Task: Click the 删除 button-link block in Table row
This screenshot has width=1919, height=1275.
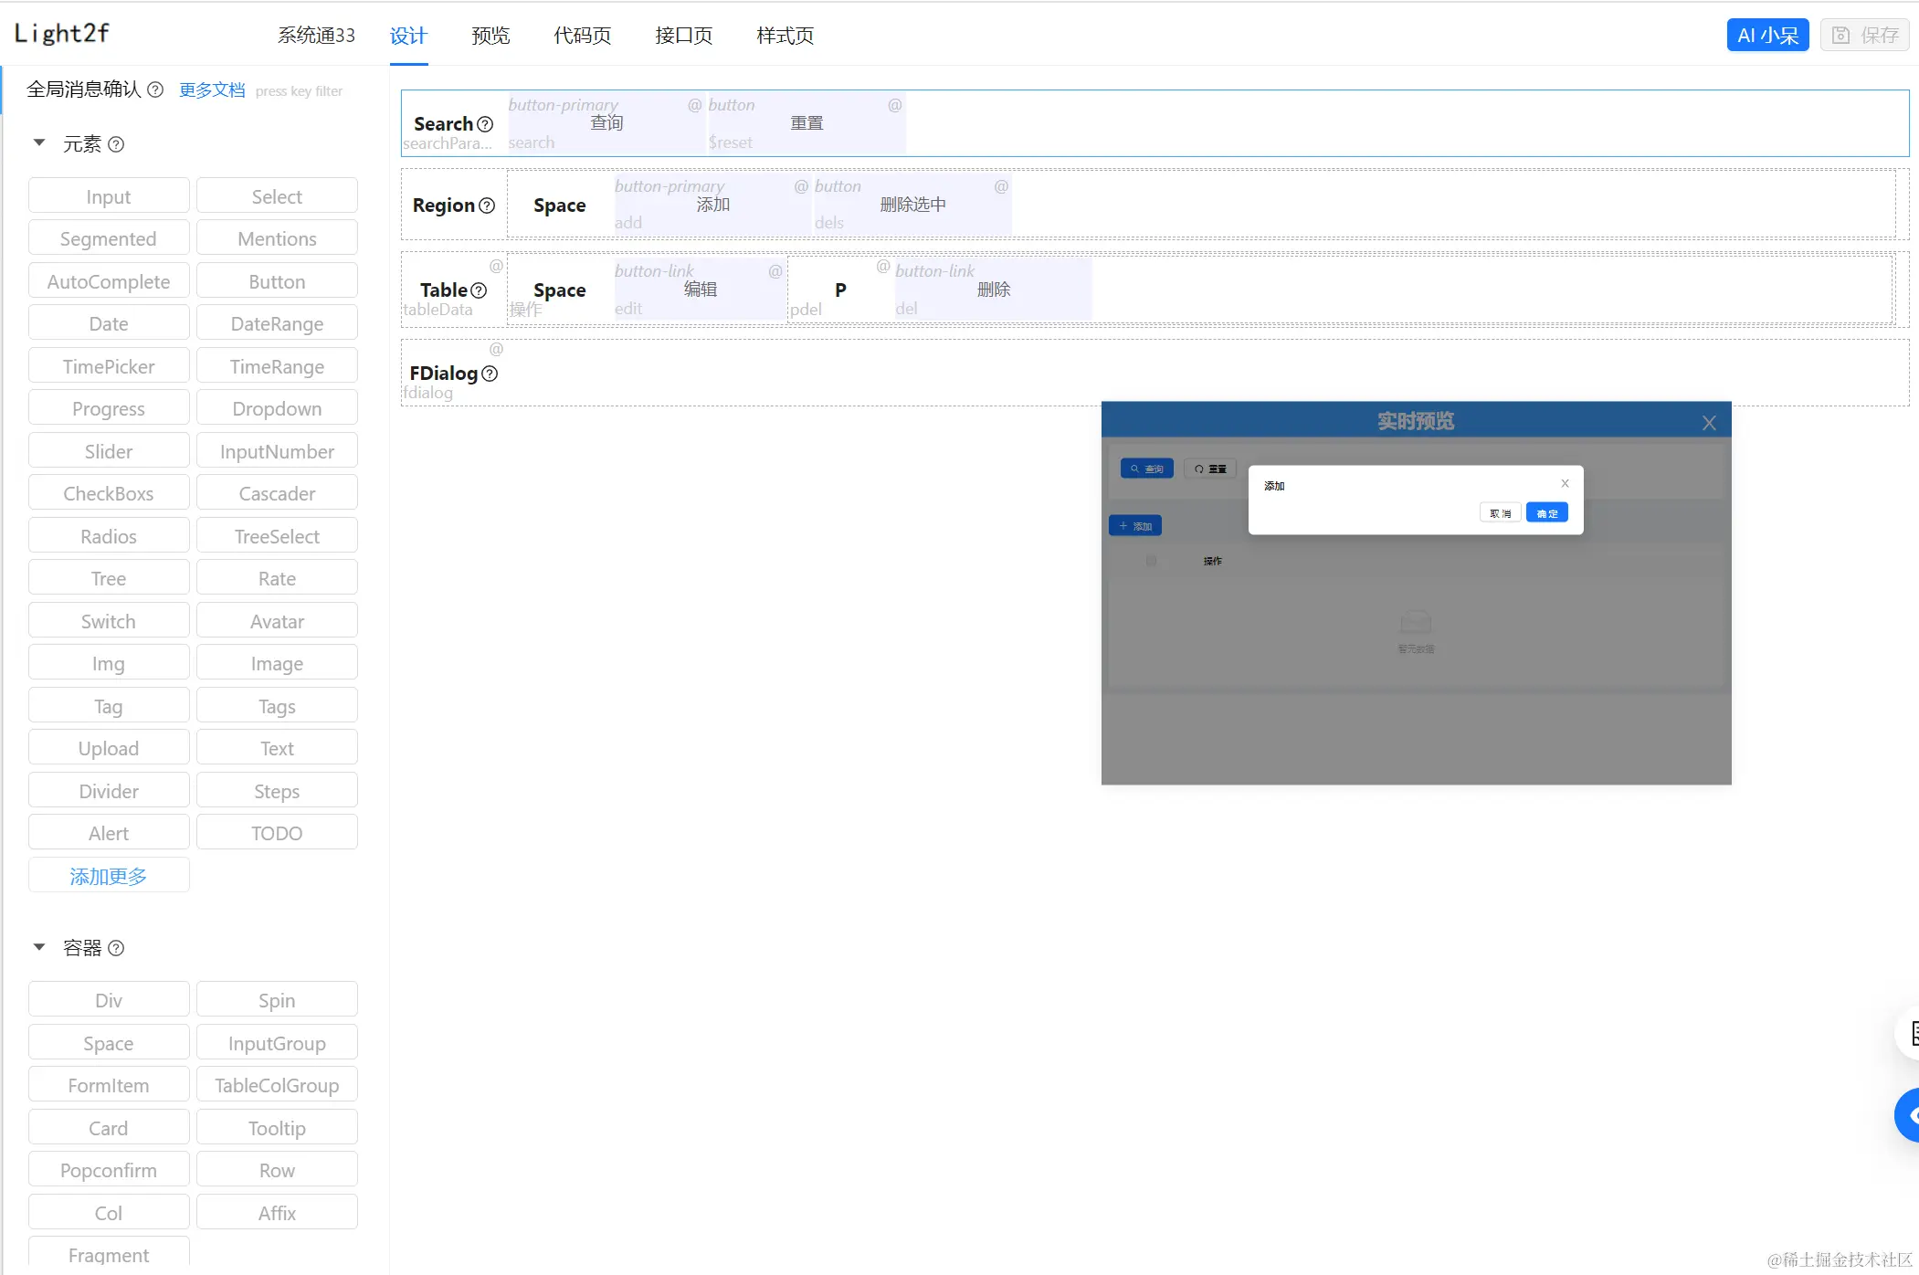Action: pos(993,290)
